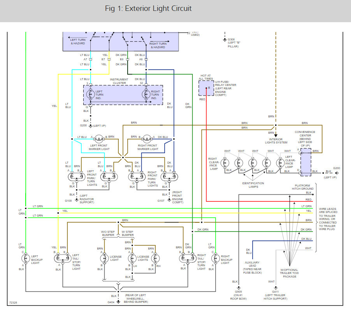The height and width of the screenshot is (316, 351).
Task: Click the 'RIGHT BACKUP LIGHT' label
Action: pyautogui.click(x=226, y=260)
